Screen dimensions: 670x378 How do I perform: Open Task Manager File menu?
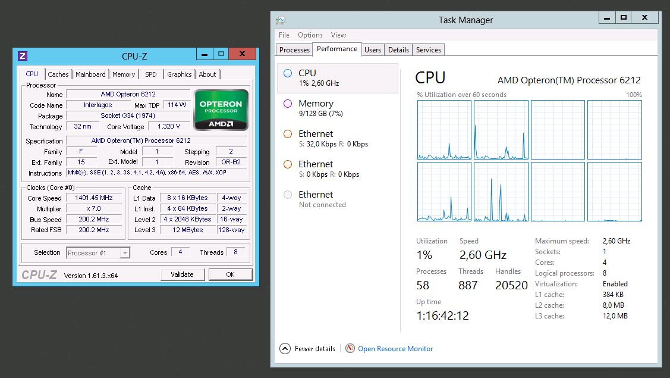(x=284, y=35)
